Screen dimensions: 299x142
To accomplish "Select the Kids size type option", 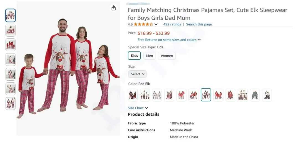I will point(134,56).
